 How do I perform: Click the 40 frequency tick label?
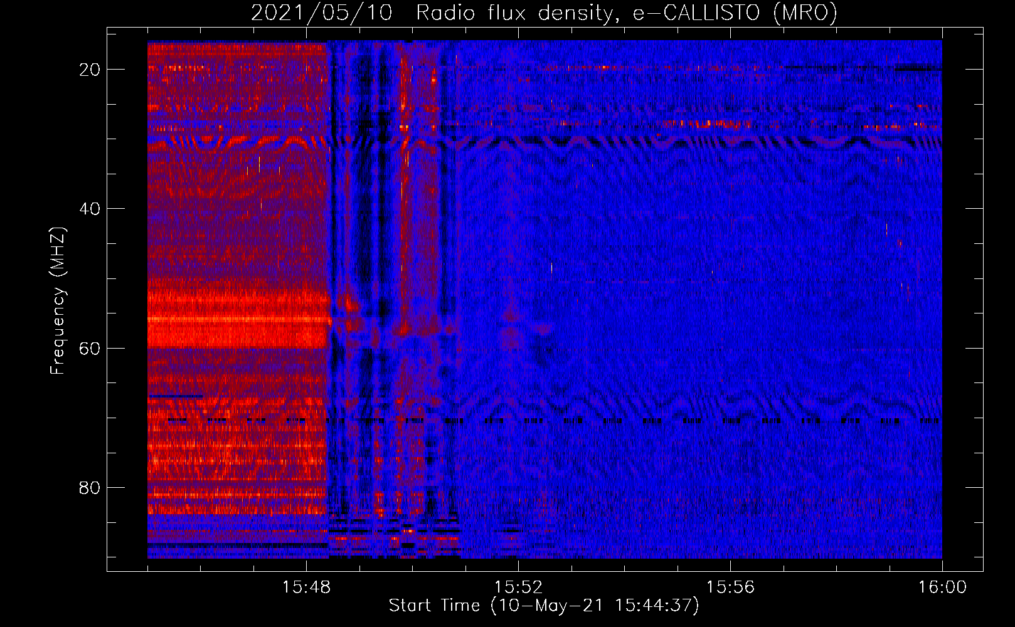(90, 209)
